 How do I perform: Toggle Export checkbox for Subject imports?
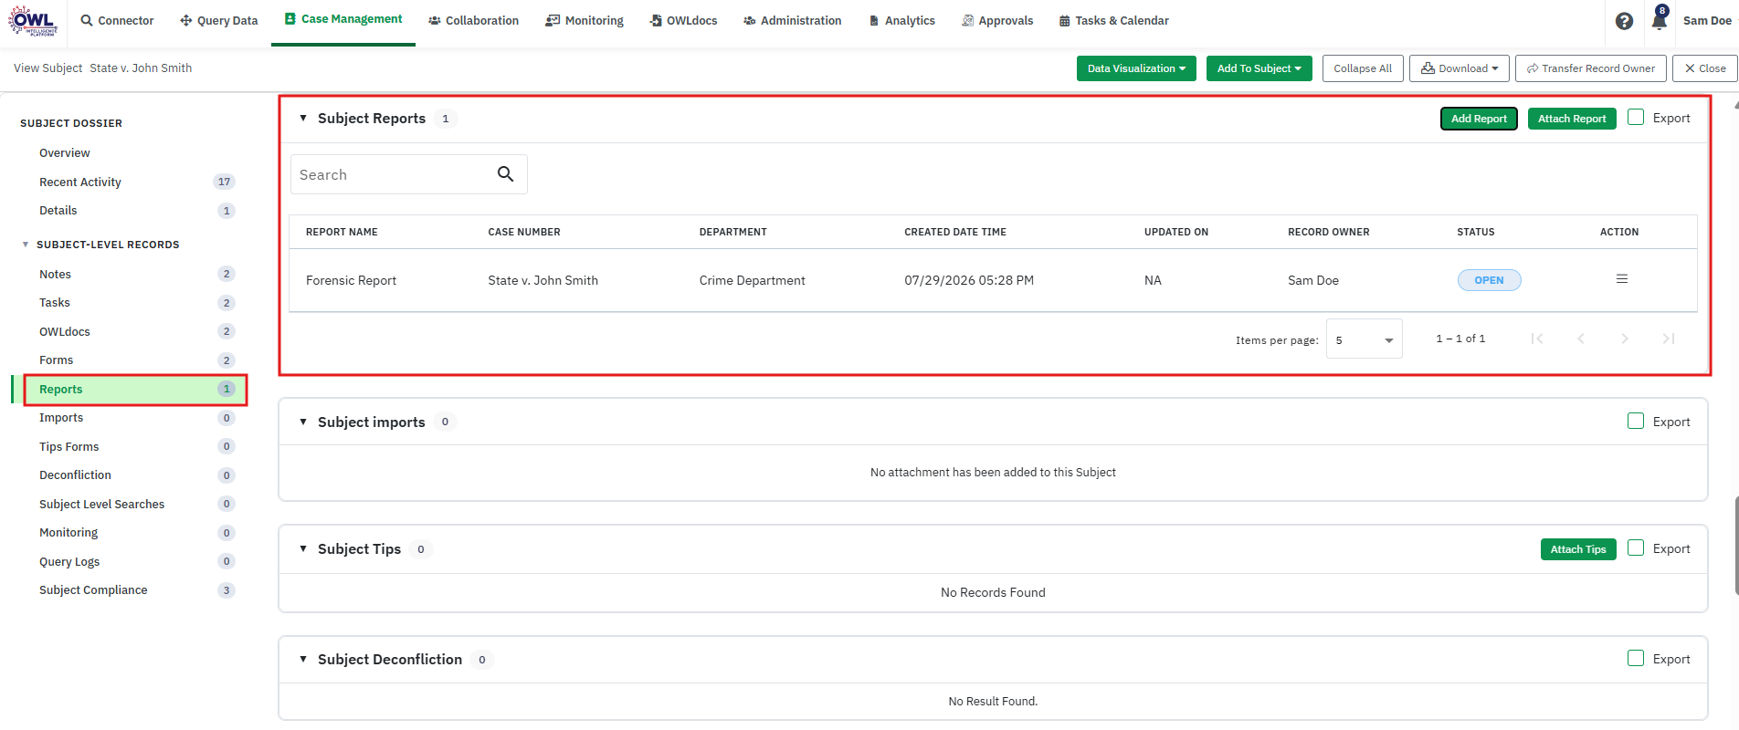pyautogui.click(x=1636, y=421)
